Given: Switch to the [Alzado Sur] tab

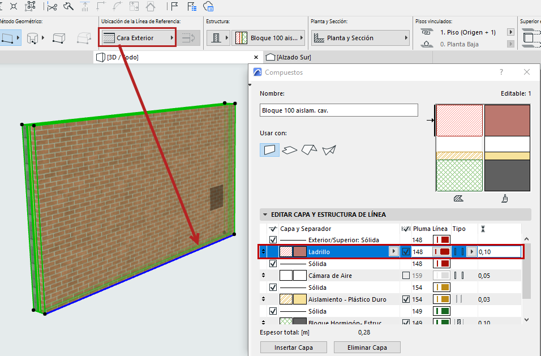Looking at the screenshot, I should tap(294, 57).
